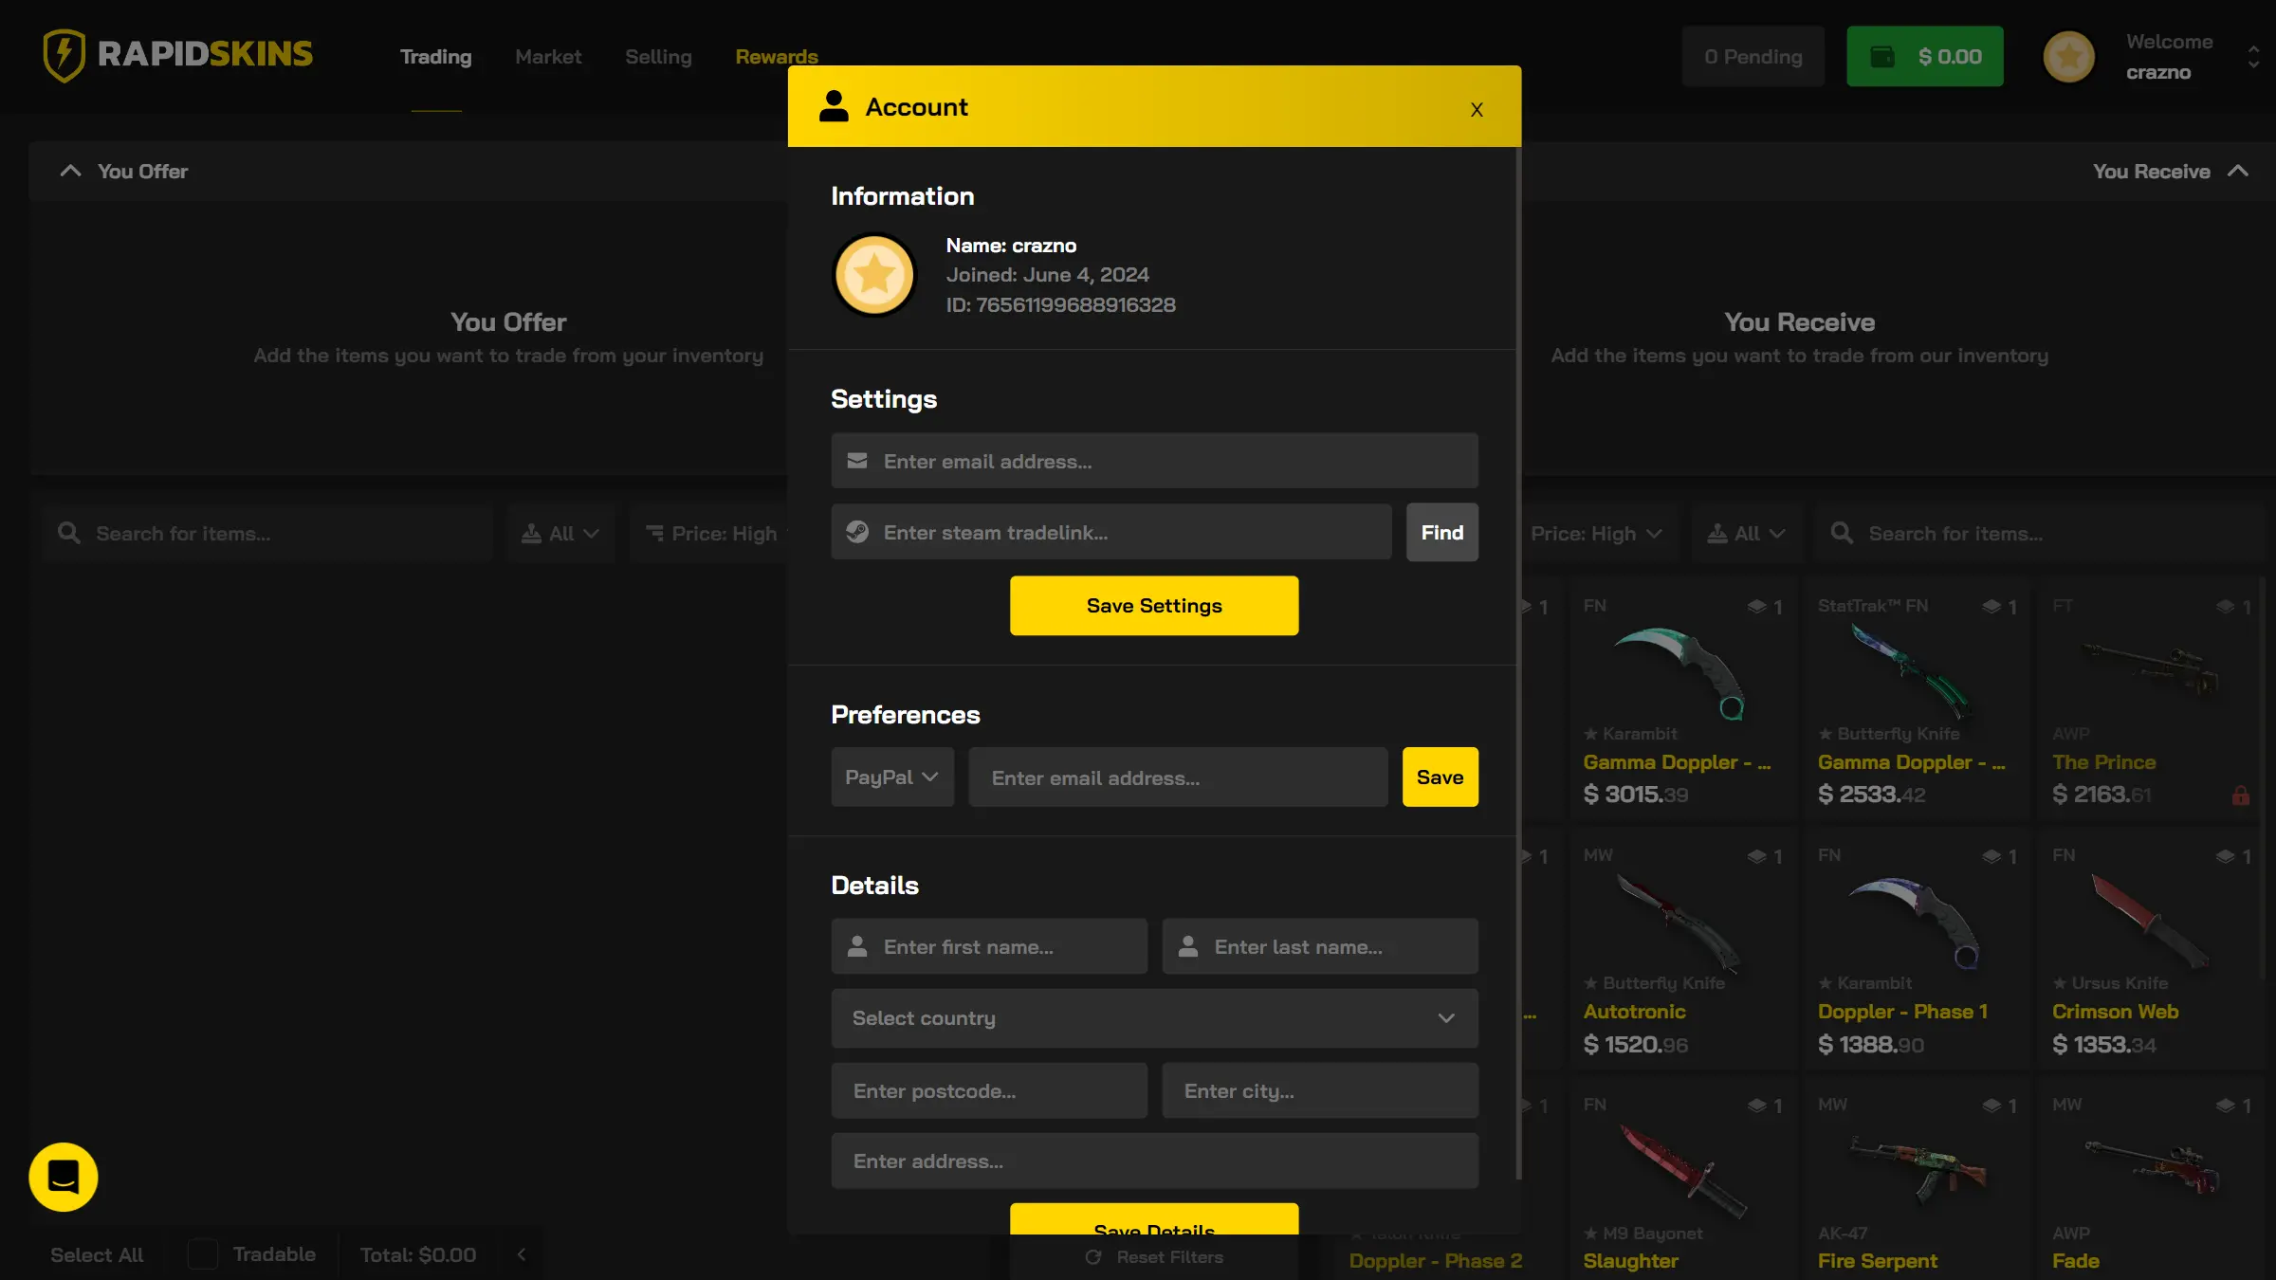The height and width of the screenshot is (1280, 2276).
Task: Open the account menu arrows beside crazno
Action: (x=2253, y=57)
